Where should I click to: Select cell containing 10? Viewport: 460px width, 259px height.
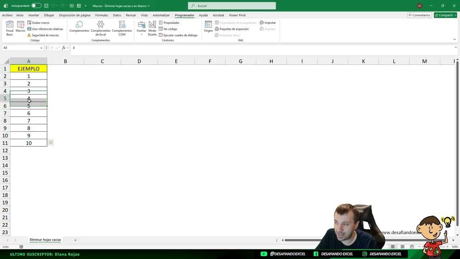coord(29,143)
